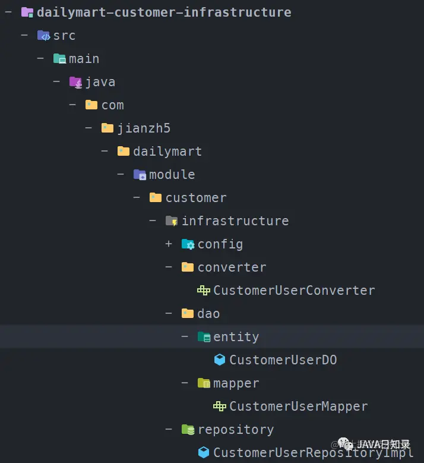Select the module label
Viewport: 424px width, 463px height.
click(172, 175)
